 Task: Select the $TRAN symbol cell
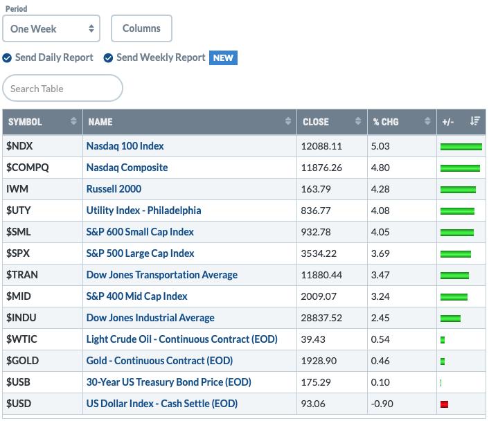(x=42, y=275)
